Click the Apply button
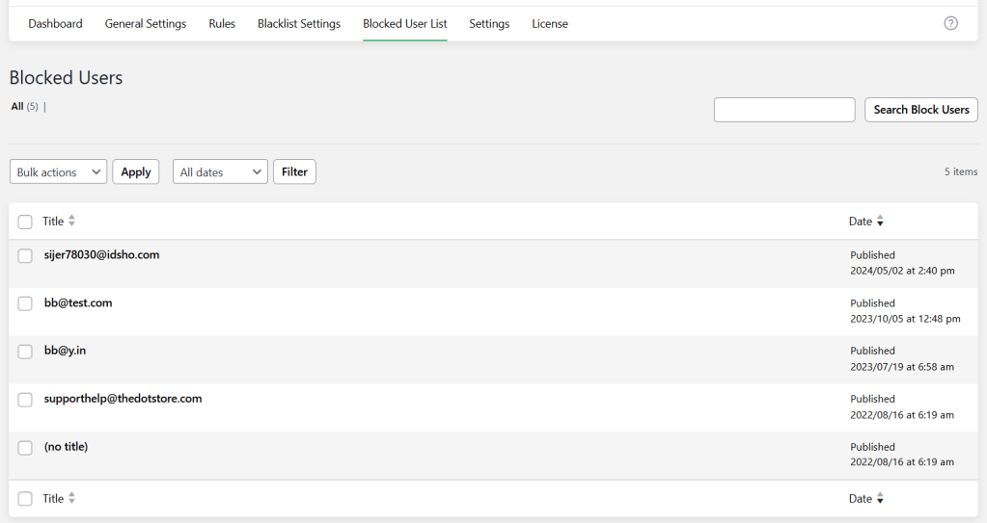Screen dimensions: 987x523 [x=136, y=171]
